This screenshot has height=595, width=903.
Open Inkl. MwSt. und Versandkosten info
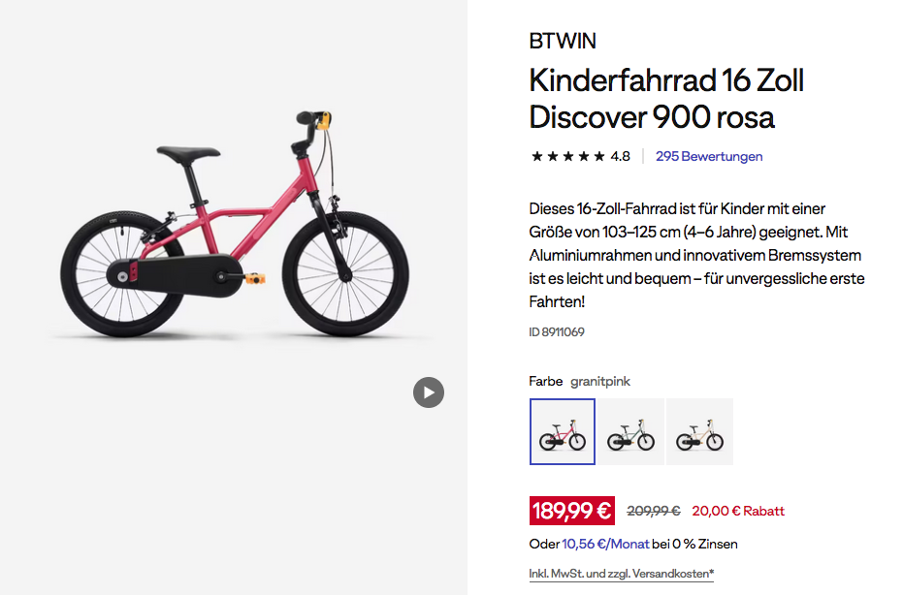[x=621, y=574]
